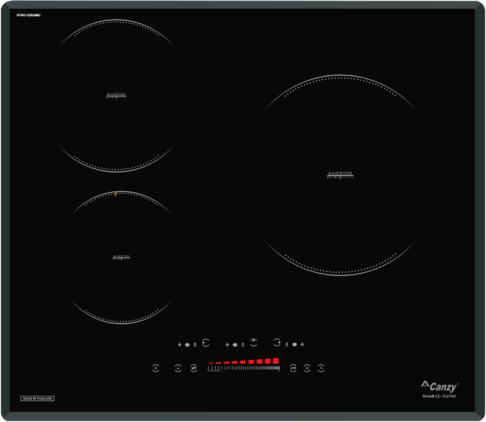The image size is (486, 422).
Task: Tap the water drop icon in middle preset group
Action: point(243,345)
